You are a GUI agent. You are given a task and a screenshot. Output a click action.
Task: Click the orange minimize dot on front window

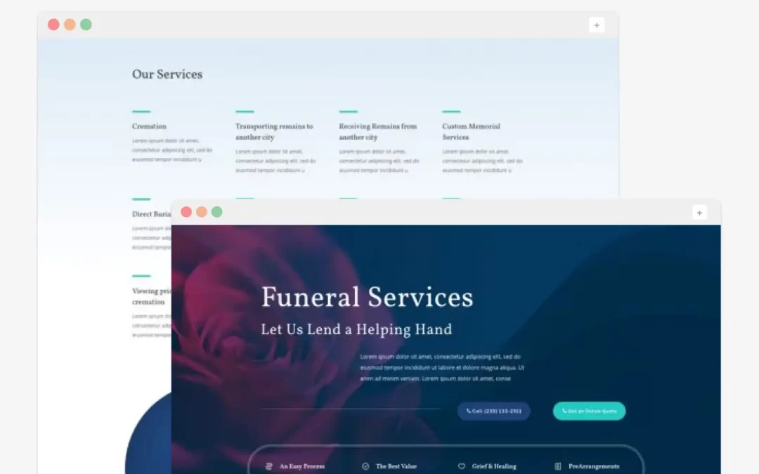coord(202,212)
